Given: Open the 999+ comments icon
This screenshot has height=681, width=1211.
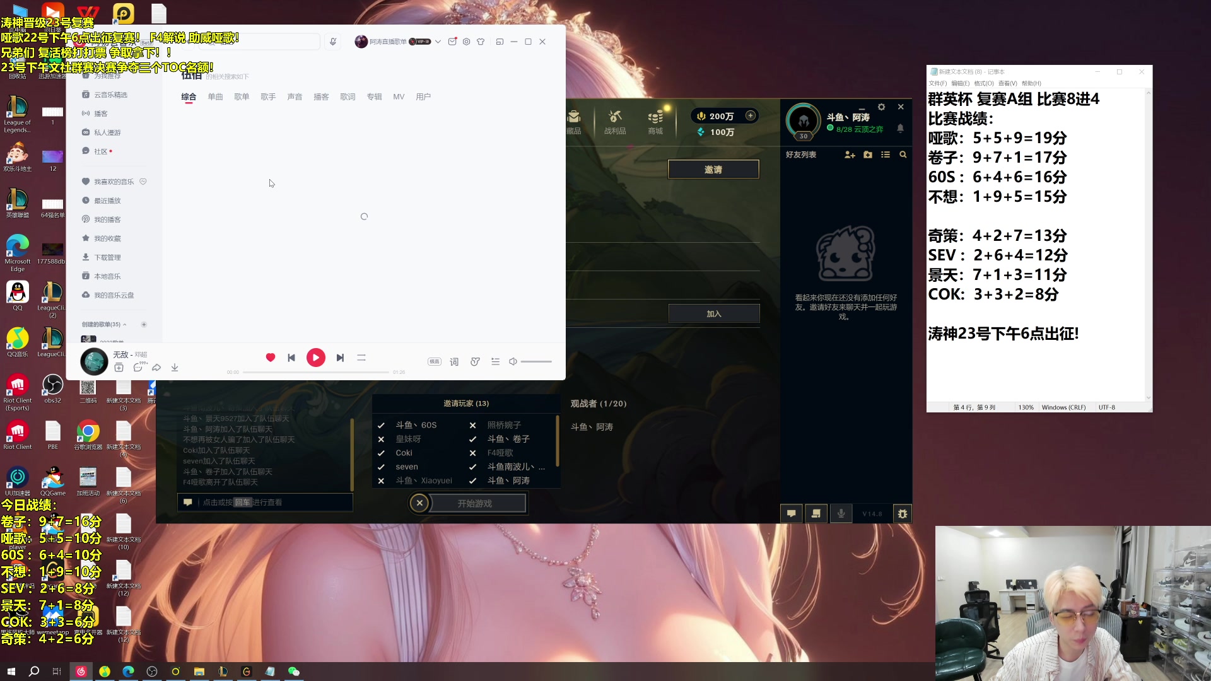Looking at the screenshot, I should pyautogui.click(x=138, y=368).
